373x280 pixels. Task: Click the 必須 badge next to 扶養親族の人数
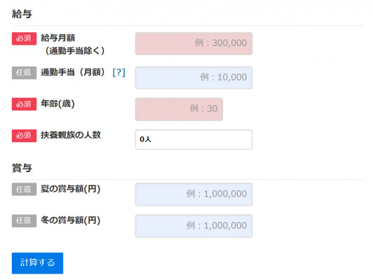pyautogui.click(x=24, y=136)
